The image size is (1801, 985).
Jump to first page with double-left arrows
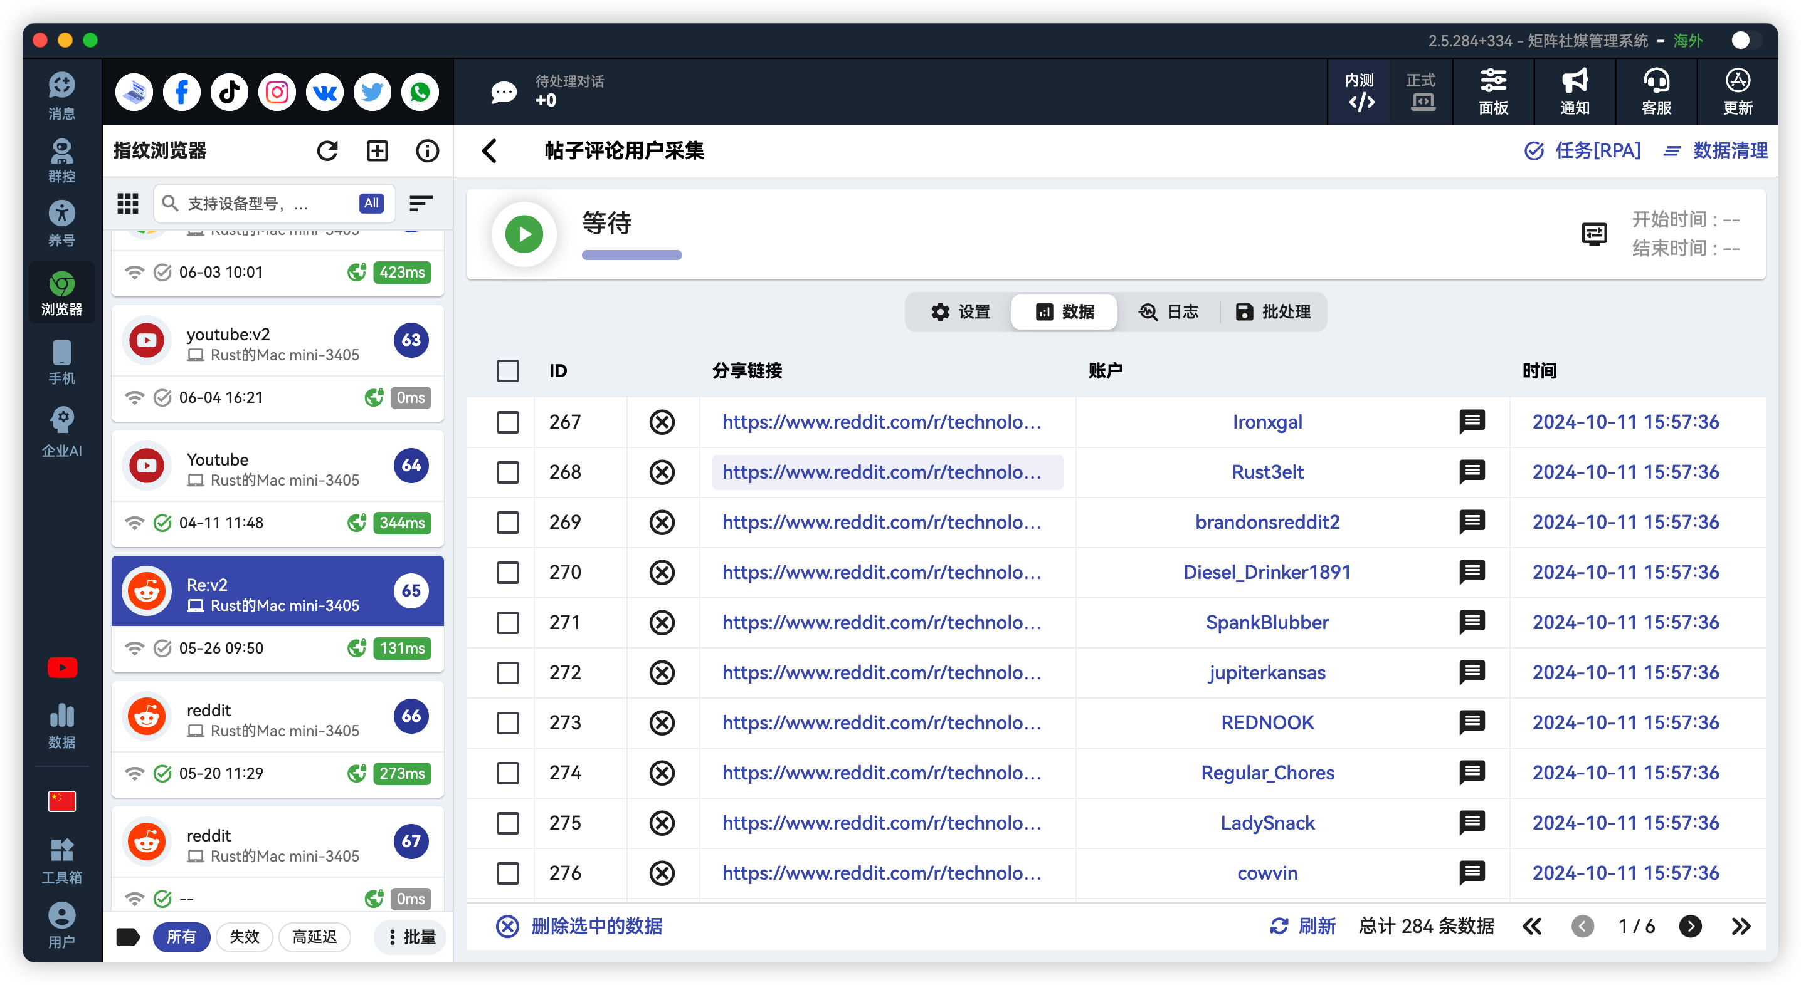1532,926
